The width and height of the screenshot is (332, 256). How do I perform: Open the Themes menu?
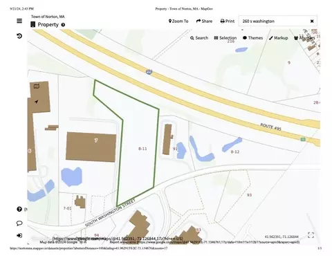coord(252,38)
